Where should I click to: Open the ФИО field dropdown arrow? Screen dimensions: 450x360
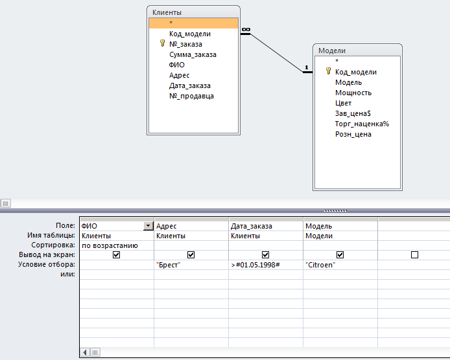click(148, 226)
